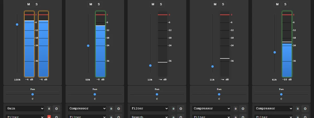Click the Pan slider of the 55% channel
The image size is (314, 118).
[x=95, y=94]
